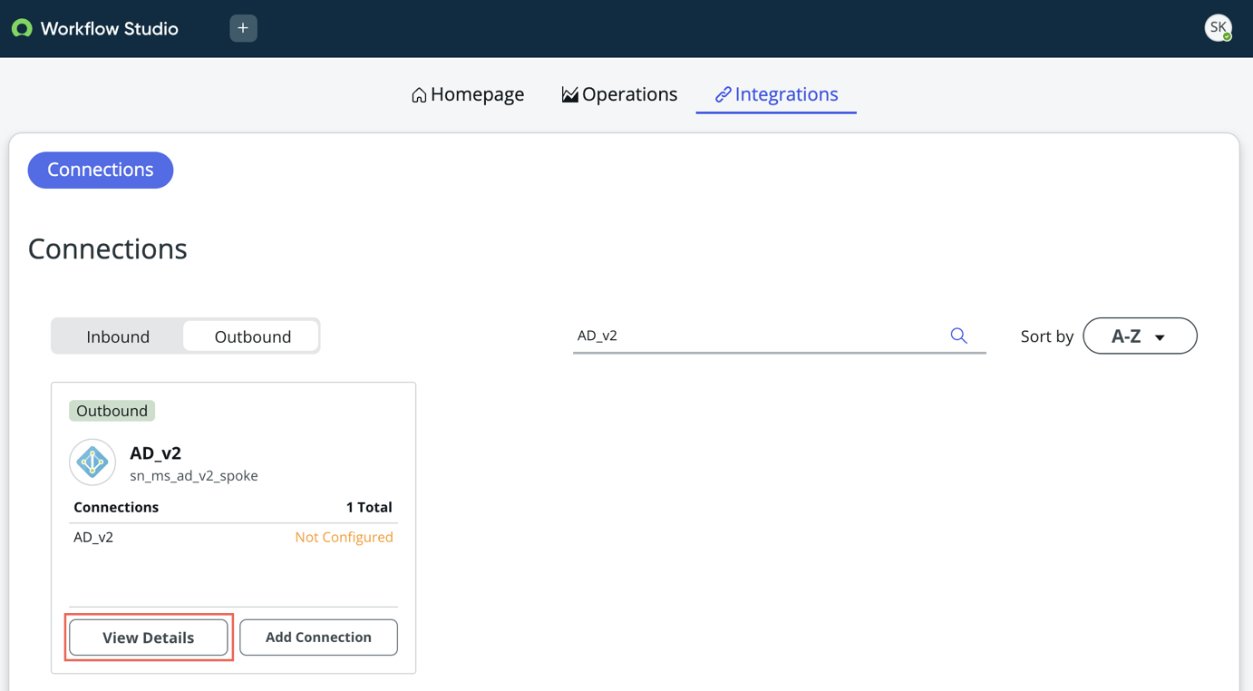Click the AD_v2 card title
The height and width of the screenshot is (691, 1253).
(x=156, y=453)
